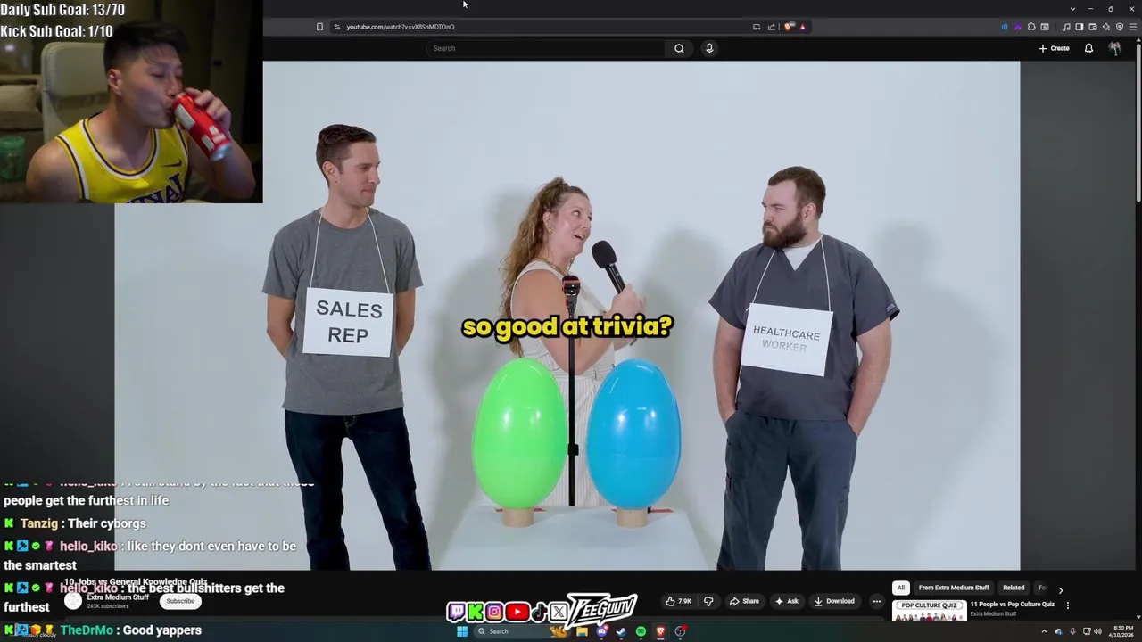Screen dimensions: 1142x642
Task: Open the Brave Wallet icon
Action: coord(1093,27)
